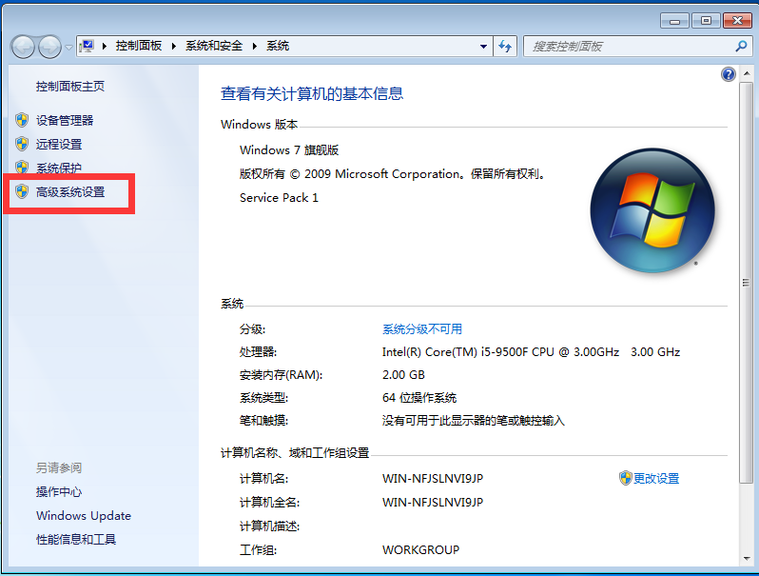This screenshot has width=759, height=576.
Task: Close the System window
Action: (x=737, y=20)
